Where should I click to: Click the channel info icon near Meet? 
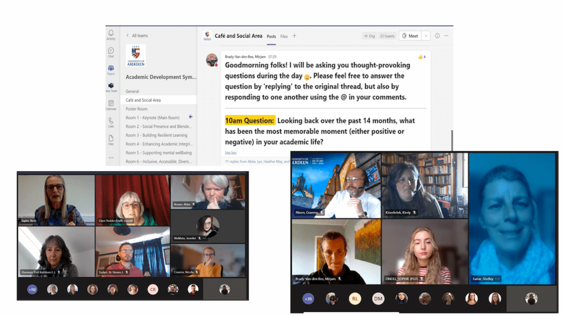437,36
